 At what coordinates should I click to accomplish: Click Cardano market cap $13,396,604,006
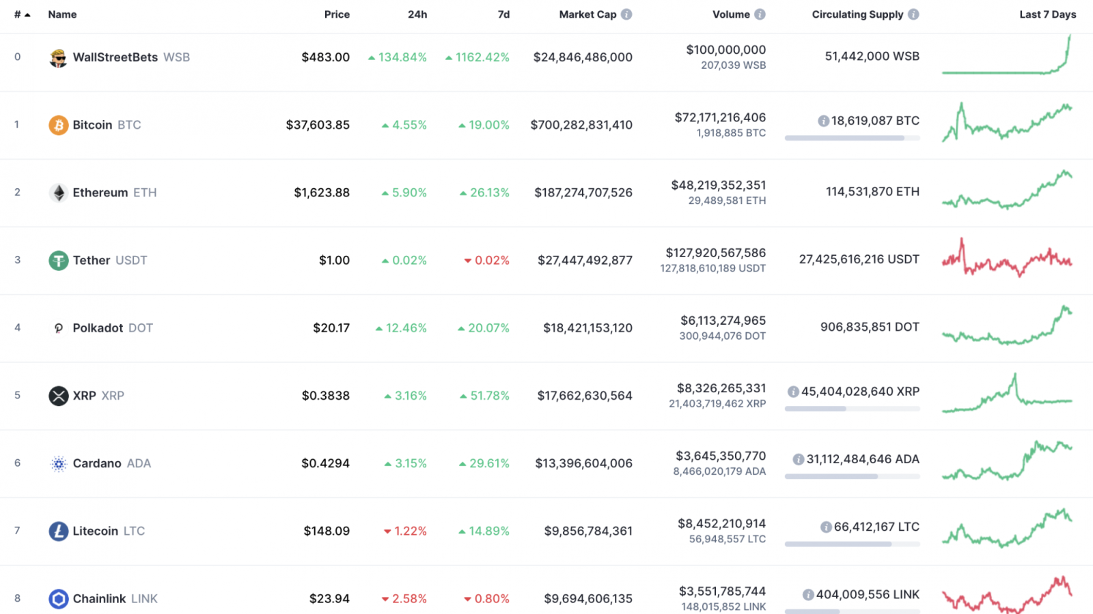(584, 463)
